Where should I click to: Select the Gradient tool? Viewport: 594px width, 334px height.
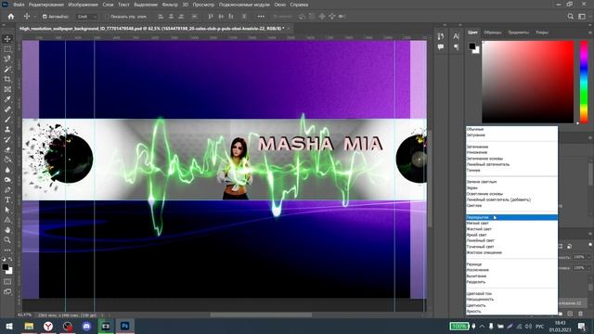tap(7, 160)
